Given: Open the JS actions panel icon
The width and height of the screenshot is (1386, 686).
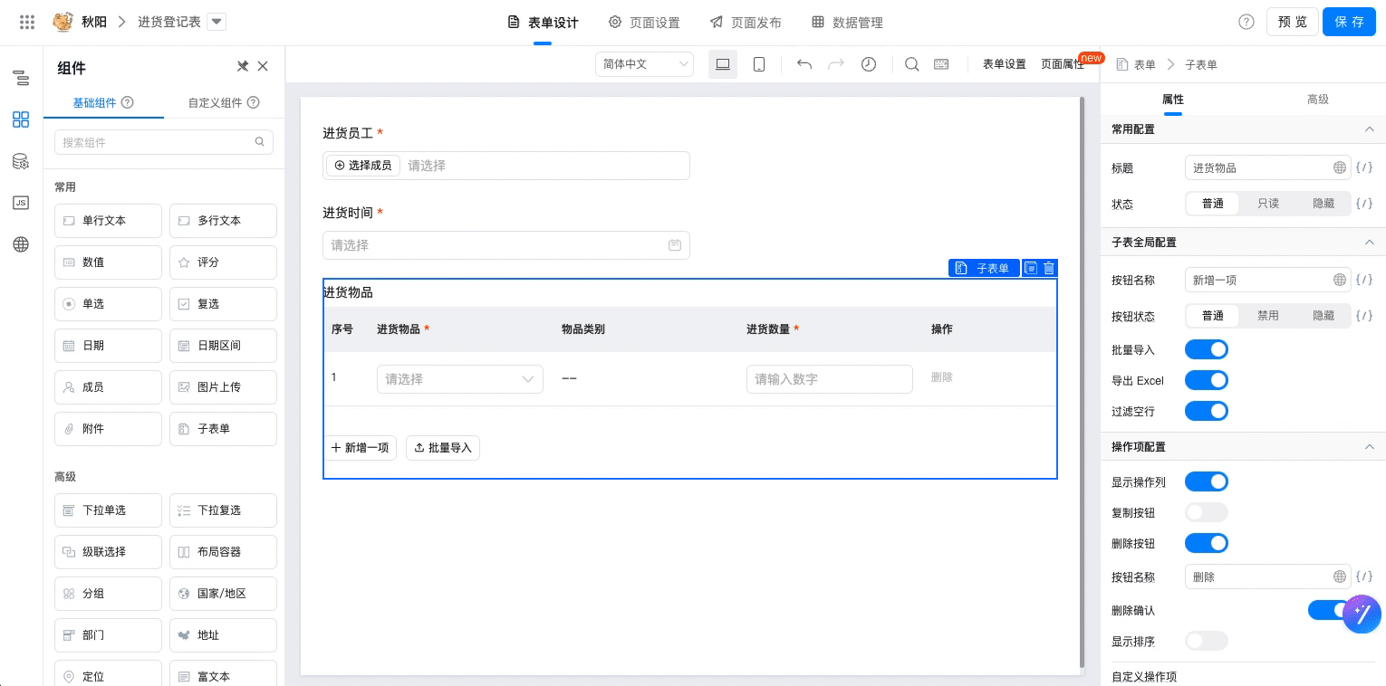Looking at the screenshot, I should [21, 203].
